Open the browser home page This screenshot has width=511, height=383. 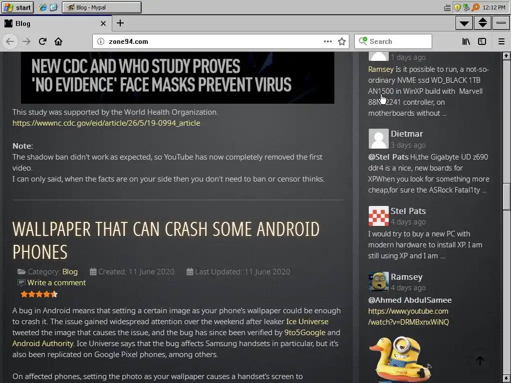[x=58, y=41]
